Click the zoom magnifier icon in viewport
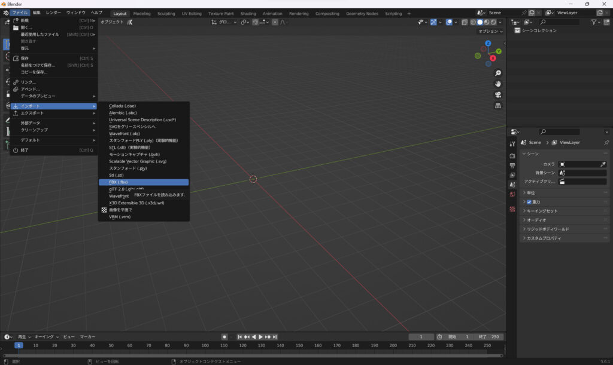The height and width of the screenshot is (365, 613). click(x=497, y=73)
